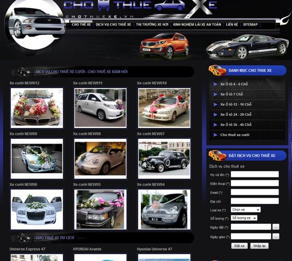
Task: Open the Xe Ô tô 24 - 29 Chỗ category
Action: point(236,114)
